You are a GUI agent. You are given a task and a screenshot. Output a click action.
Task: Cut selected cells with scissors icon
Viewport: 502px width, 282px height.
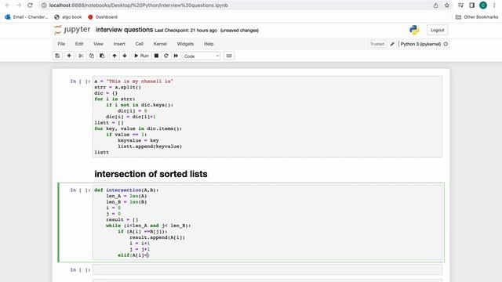point(81,56)
